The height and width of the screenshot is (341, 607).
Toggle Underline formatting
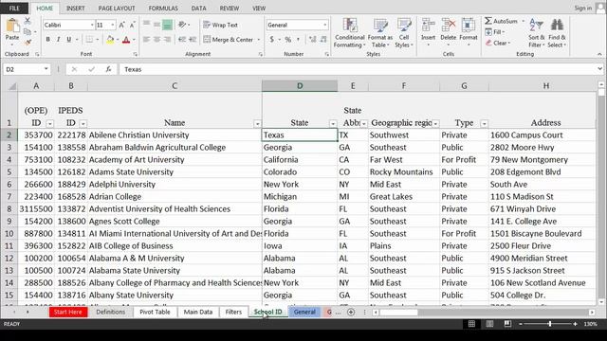(69, 40)
